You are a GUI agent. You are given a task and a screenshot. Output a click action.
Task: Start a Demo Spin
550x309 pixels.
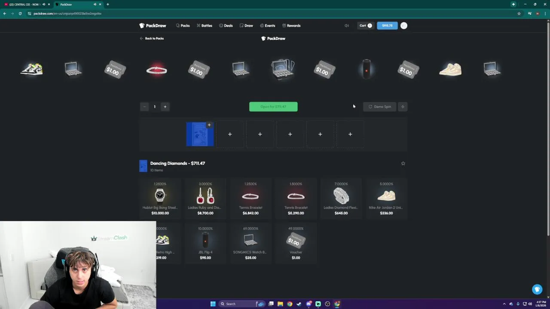pyautogui.click(x=380, y=107)
